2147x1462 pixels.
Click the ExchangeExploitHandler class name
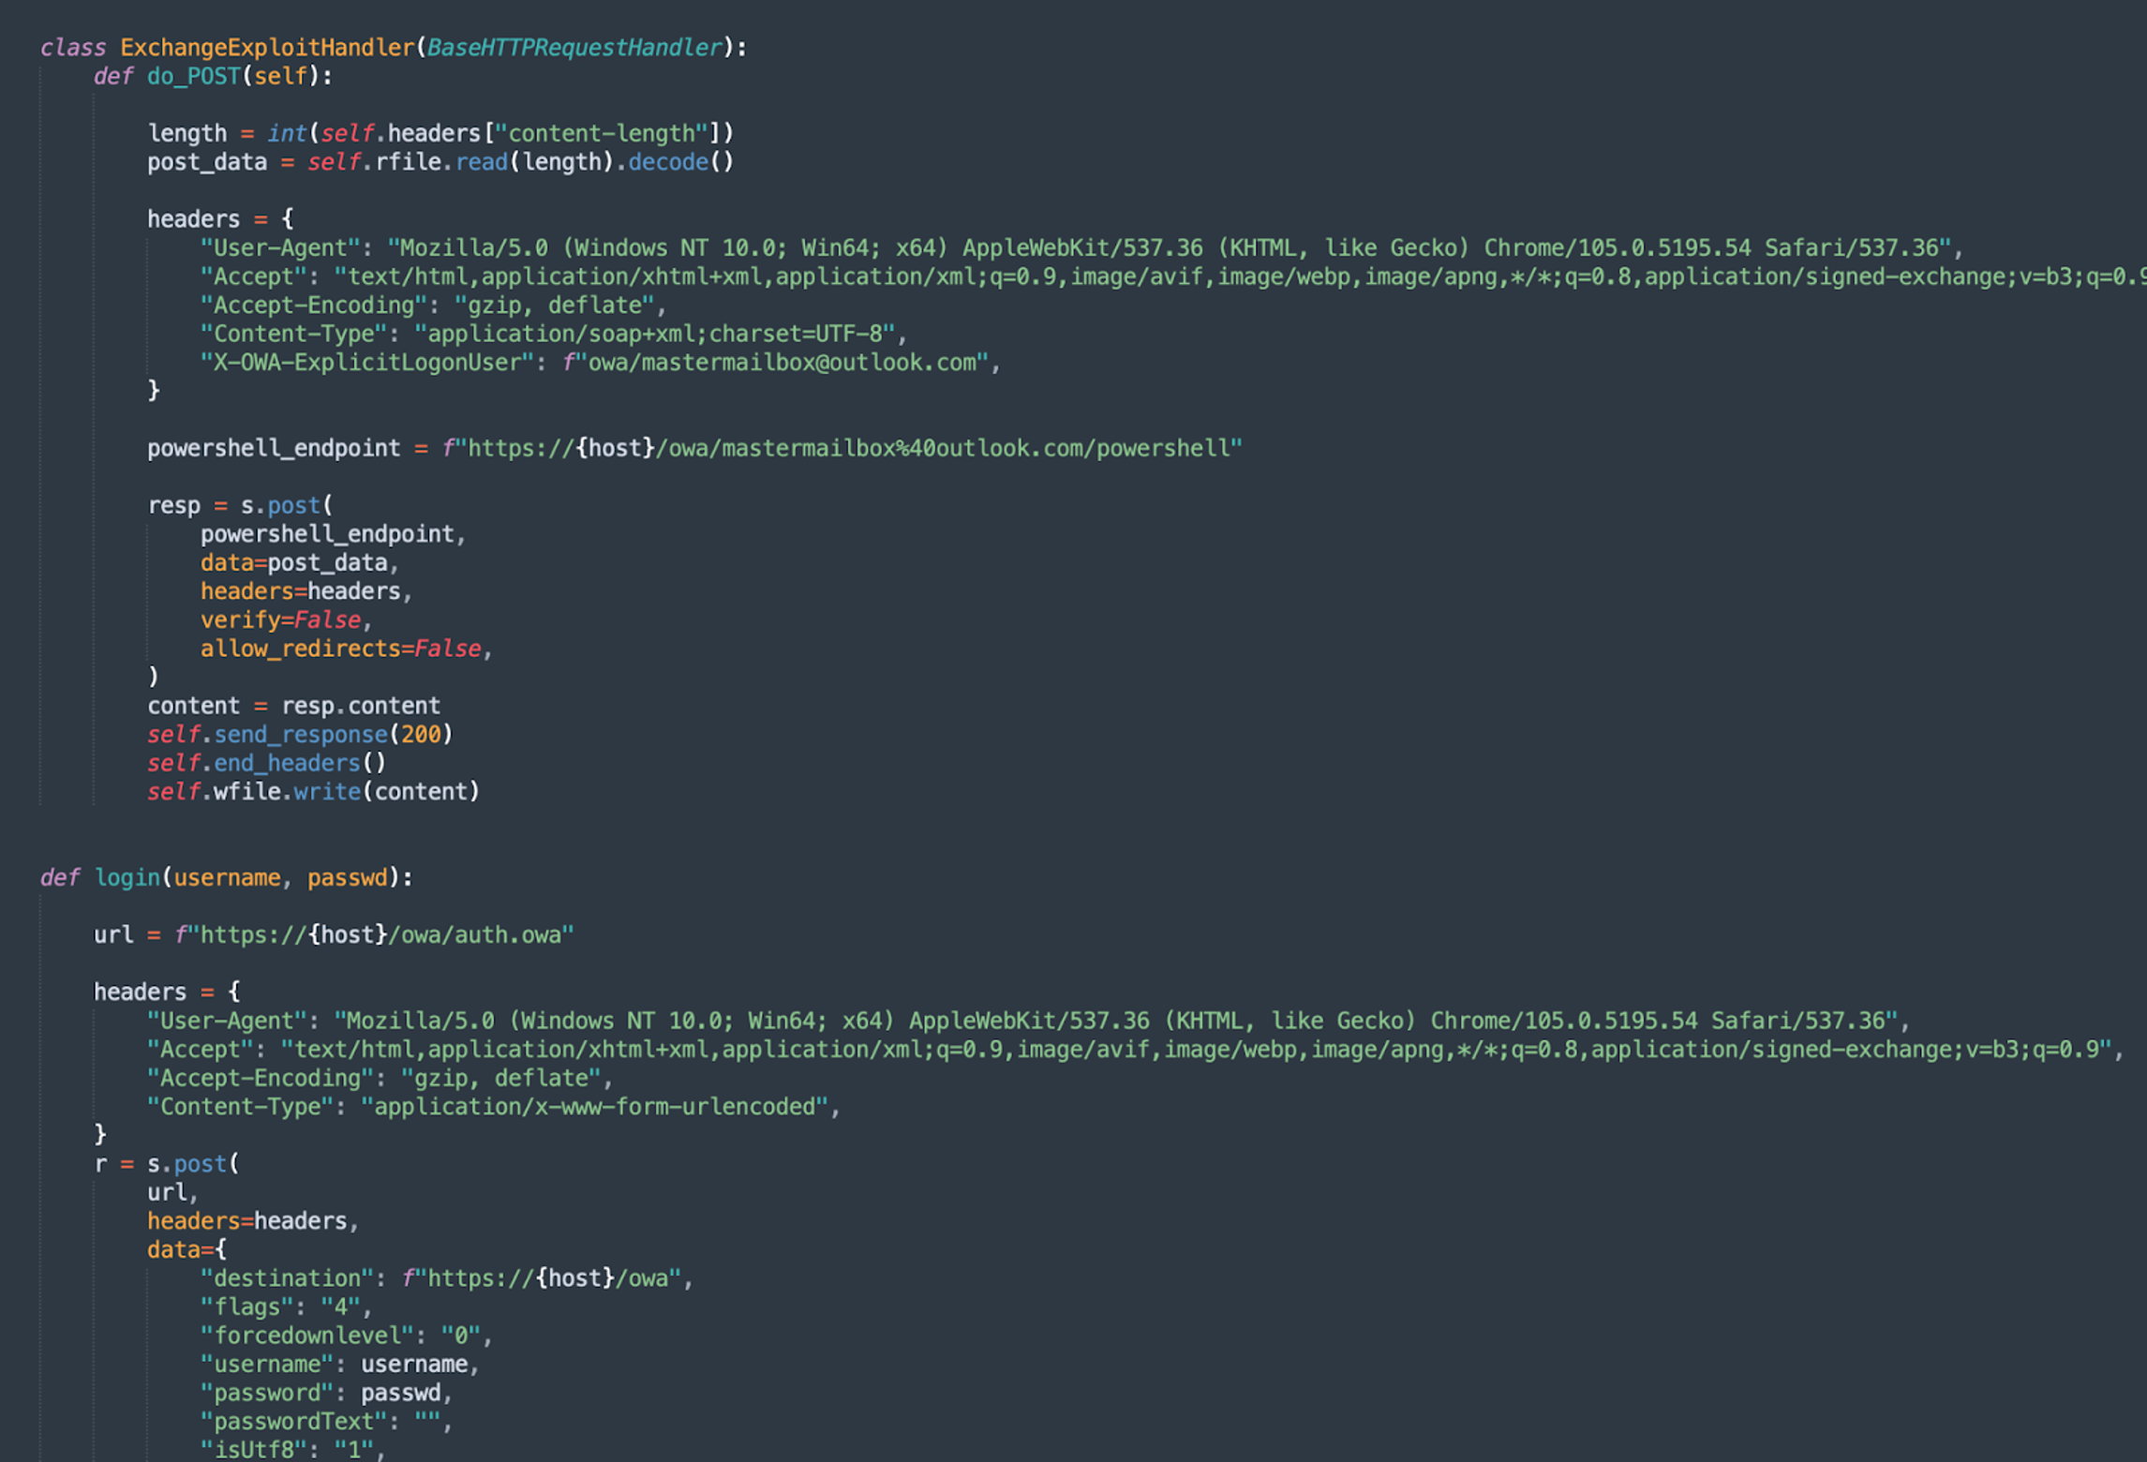pos(267,48)
